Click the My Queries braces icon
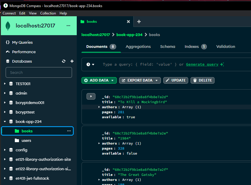 [x=8, y=42]
